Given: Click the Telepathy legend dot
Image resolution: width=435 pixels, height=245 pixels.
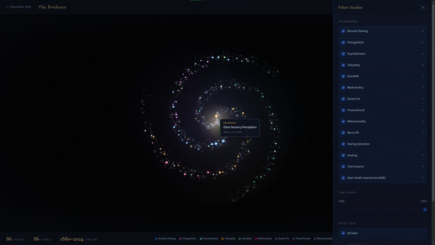Looking at the screenshot, I should [x=223, y=239].
